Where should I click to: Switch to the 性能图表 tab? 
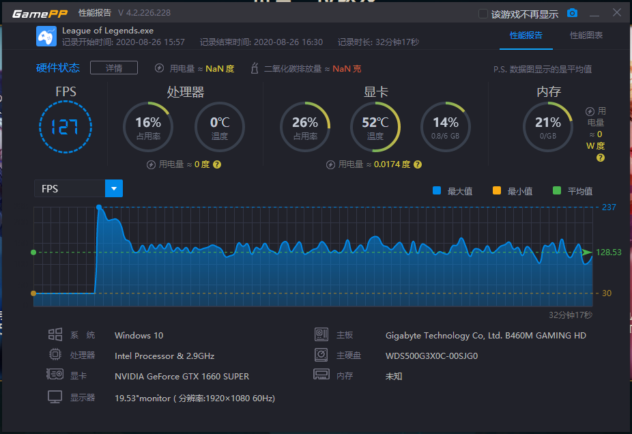[586, 35]
